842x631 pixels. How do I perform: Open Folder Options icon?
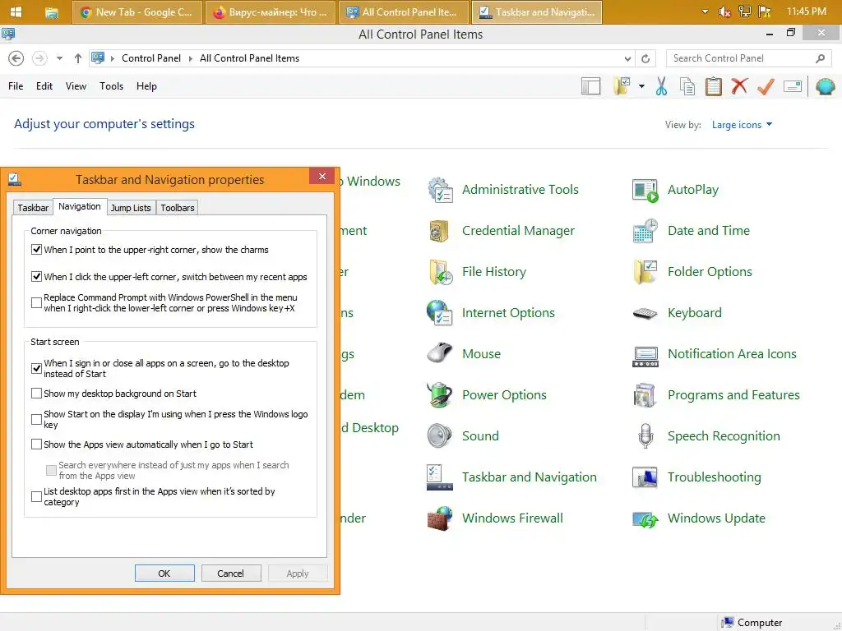[x=645, y=272]
